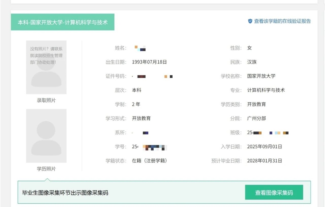This screenshot has width=325, height=207.
Task: Click the expected graduation date 2028年01月31日
Action: click(x=264, y=161)
